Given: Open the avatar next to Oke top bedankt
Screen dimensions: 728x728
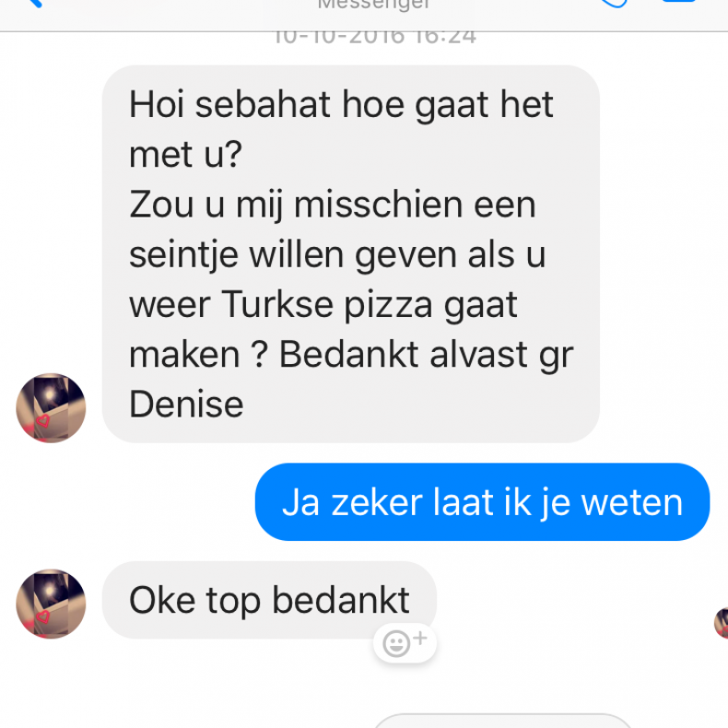Looking at the screenshot, I should click(x=51, y=604).
